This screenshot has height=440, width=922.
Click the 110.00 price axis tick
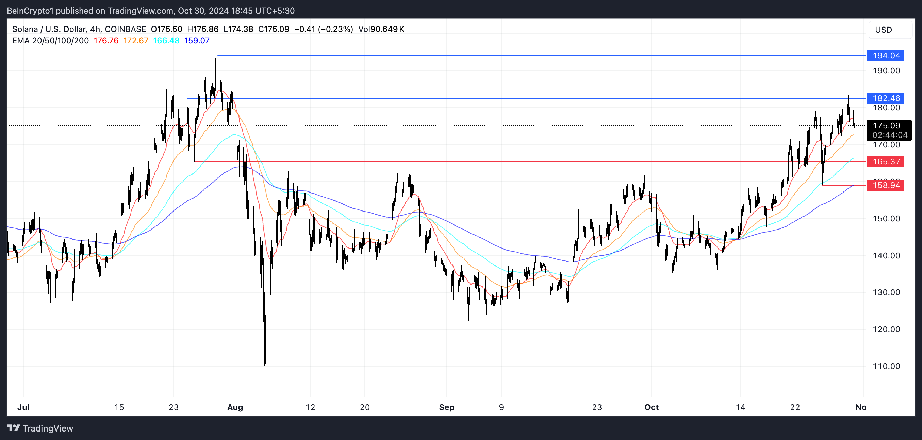pyautogui.click(x=886, y=366)
